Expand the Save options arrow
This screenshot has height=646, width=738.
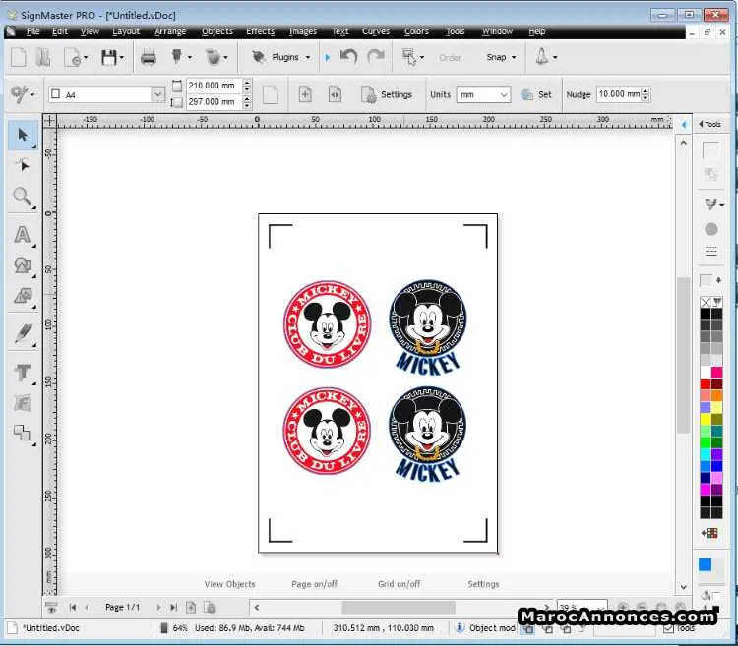coord(121,57)
